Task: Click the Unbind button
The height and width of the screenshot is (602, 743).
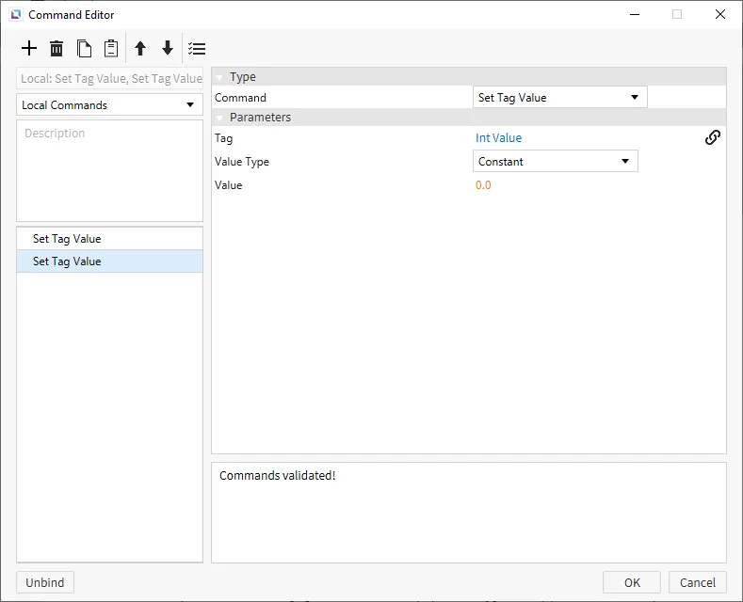Action: pyautogui.click(x=45, y=582)
